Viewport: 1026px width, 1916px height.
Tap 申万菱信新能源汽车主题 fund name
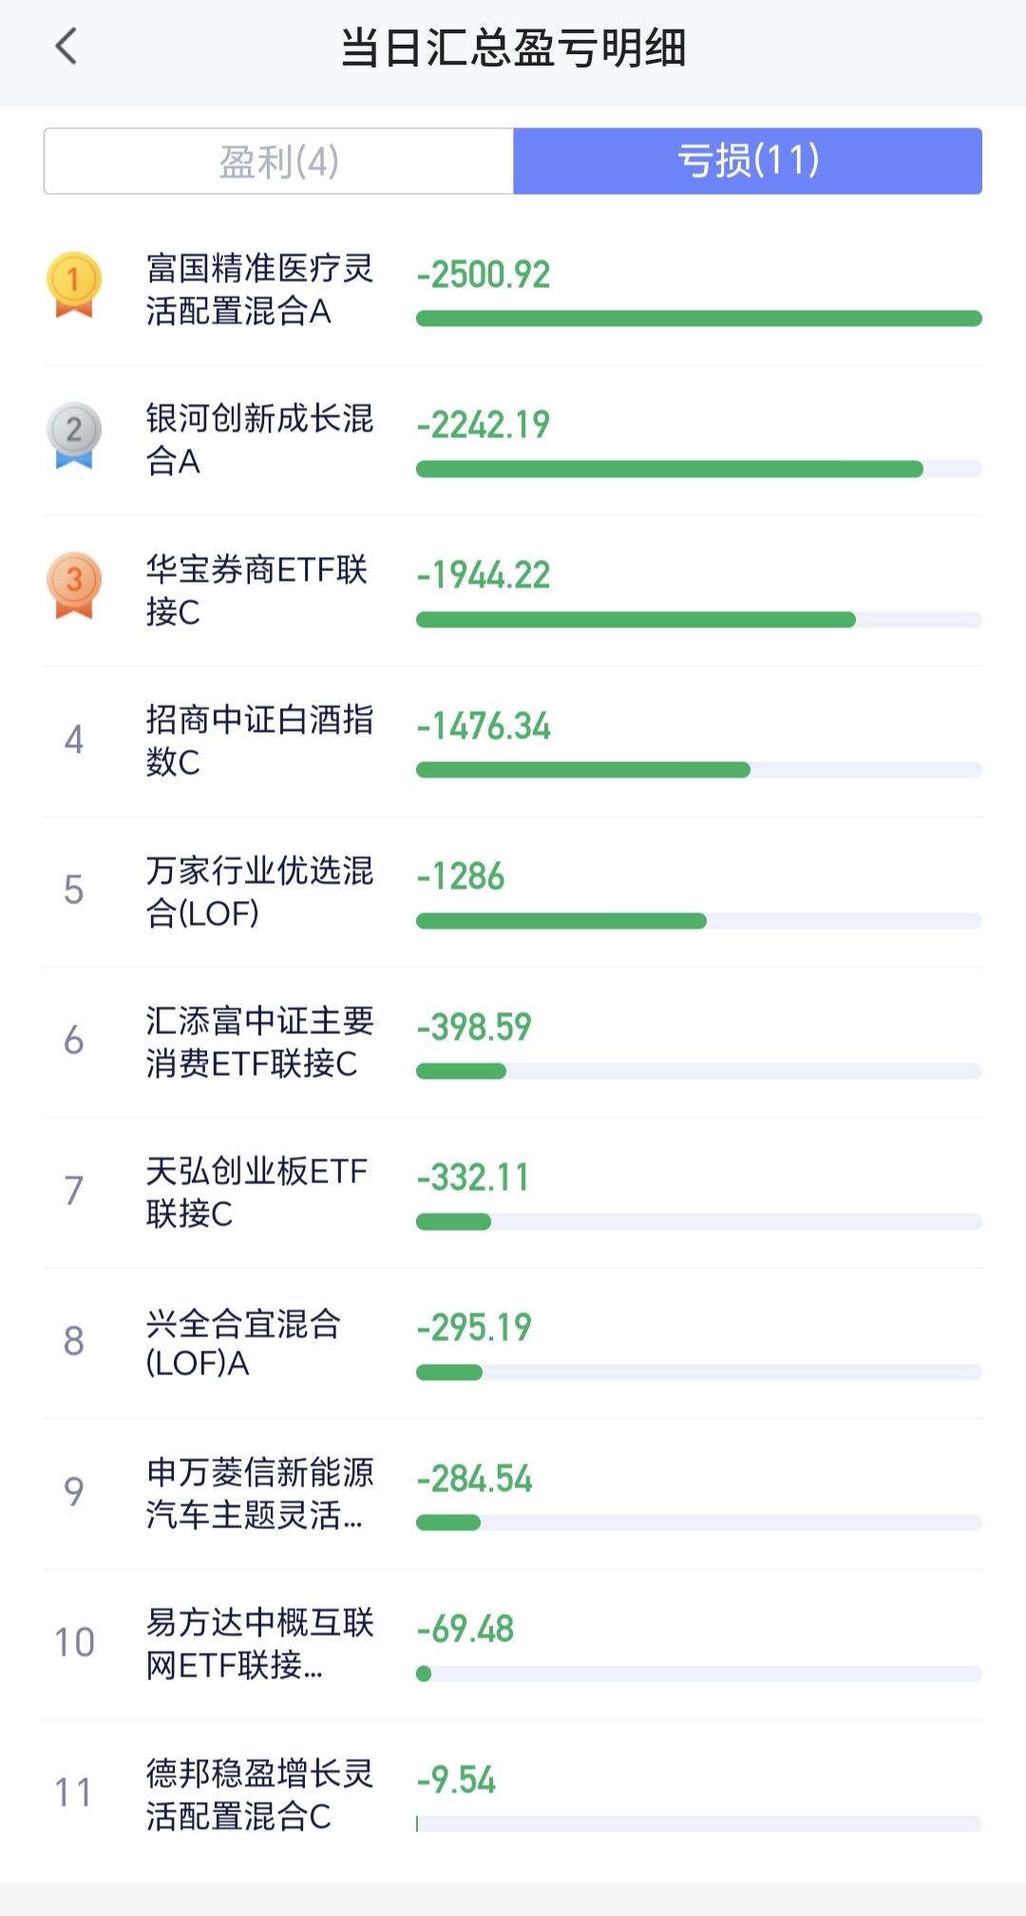point(259,1493)
